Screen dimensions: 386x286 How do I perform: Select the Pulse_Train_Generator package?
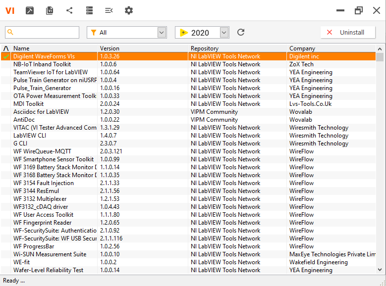(x=188, y=88)
